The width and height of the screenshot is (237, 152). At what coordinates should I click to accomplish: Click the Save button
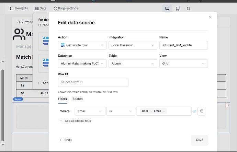tap(200, 140)
